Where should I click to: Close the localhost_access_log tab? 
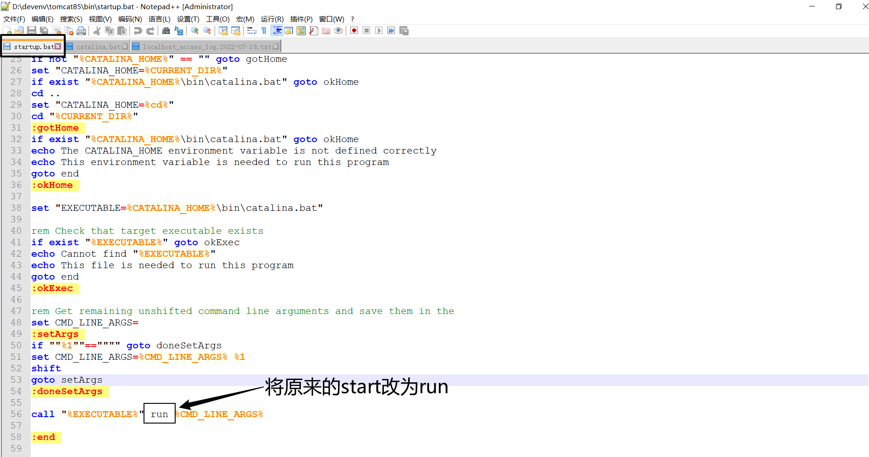(x=276, y=46)
